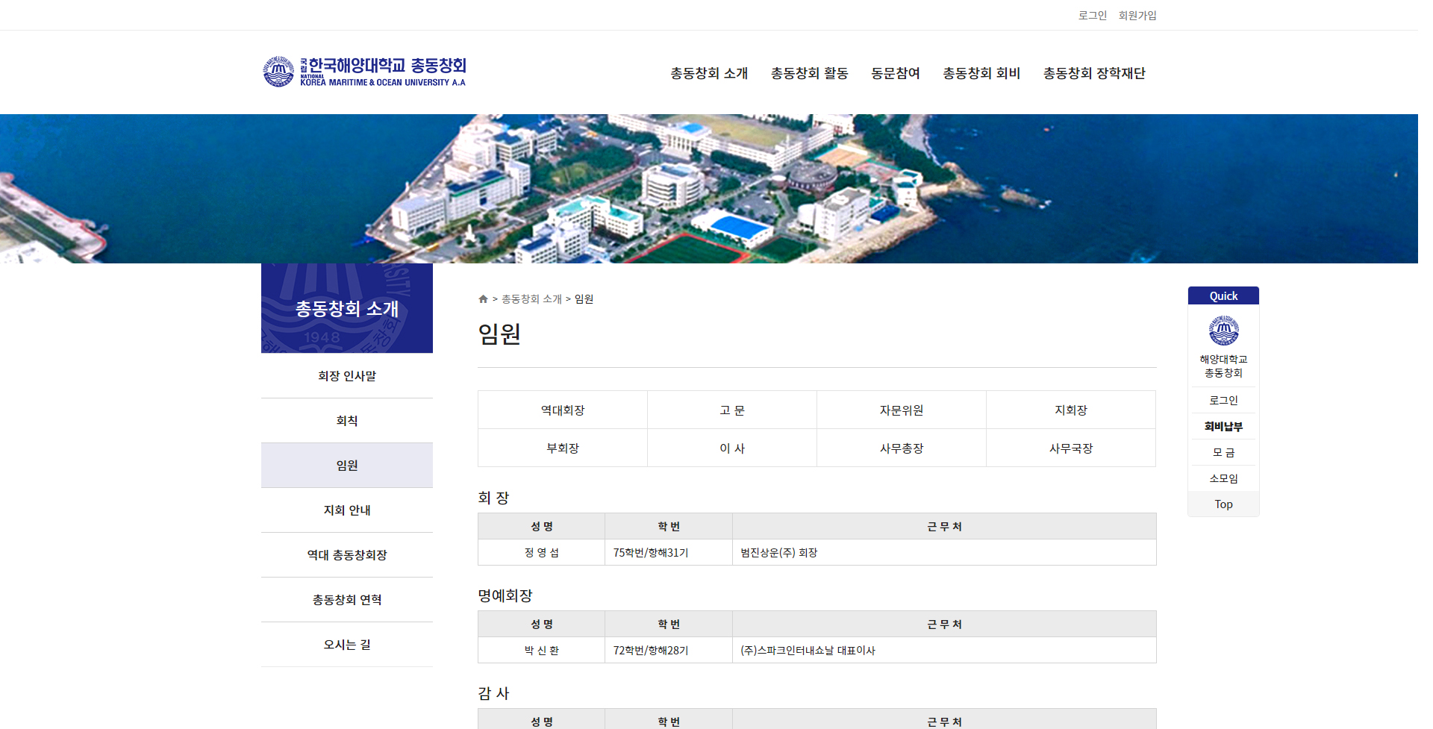Open 회원가입 link in top bar

[x=1137, y=15]
